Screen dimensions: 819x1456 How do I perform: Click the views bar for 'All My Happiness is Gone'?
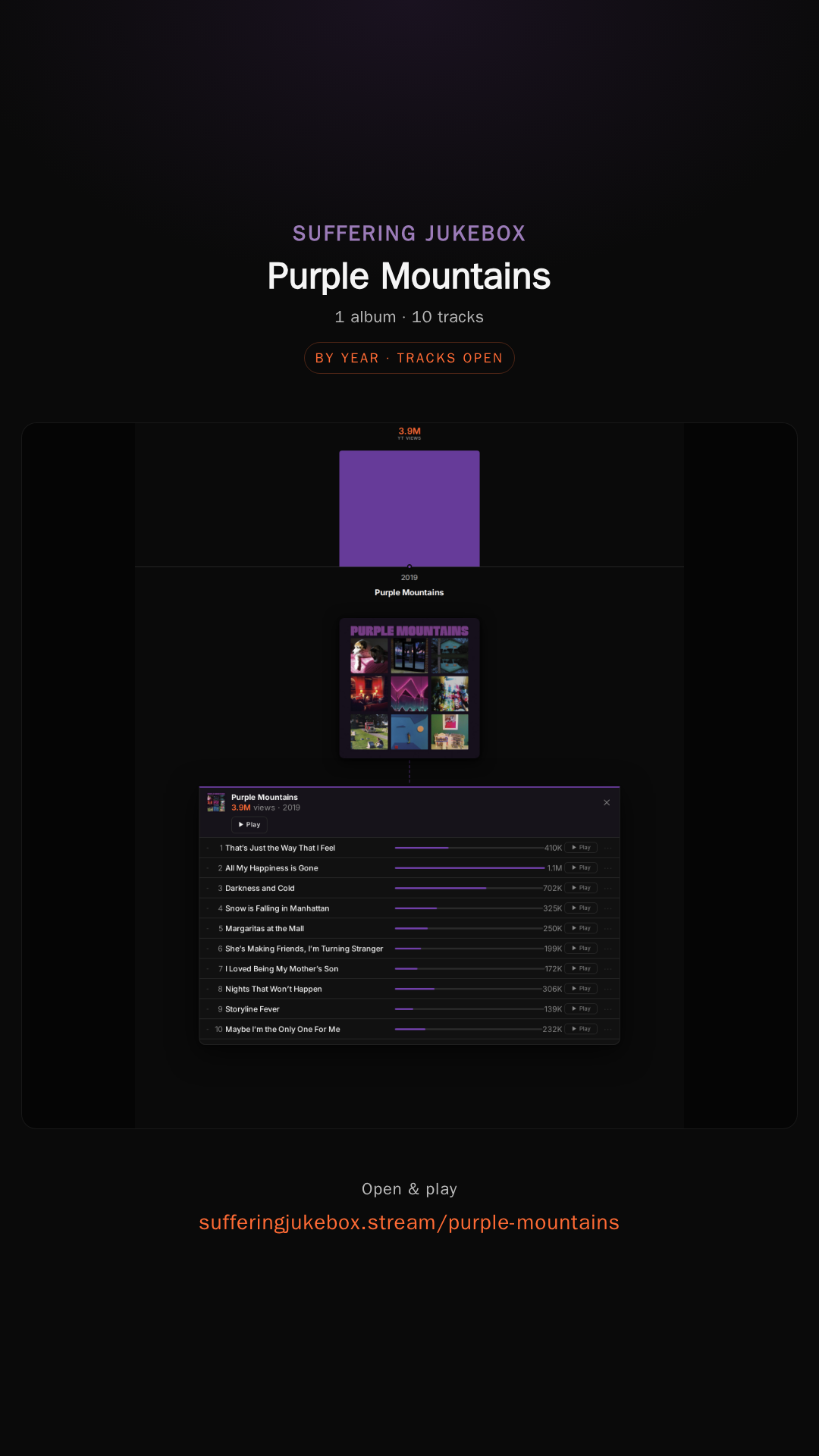pos(469,868)
